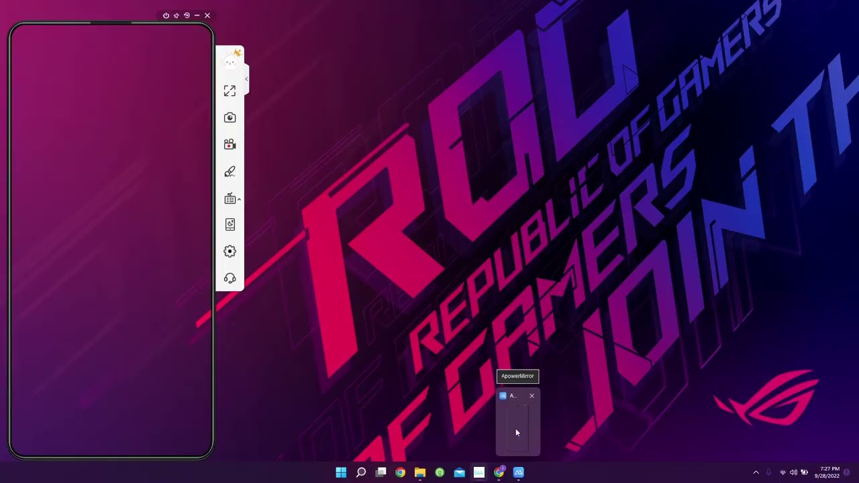Viewport: 859px width, 483px height.
Task: Open ApowerMirror settings gear
Action: click(230, 252)
